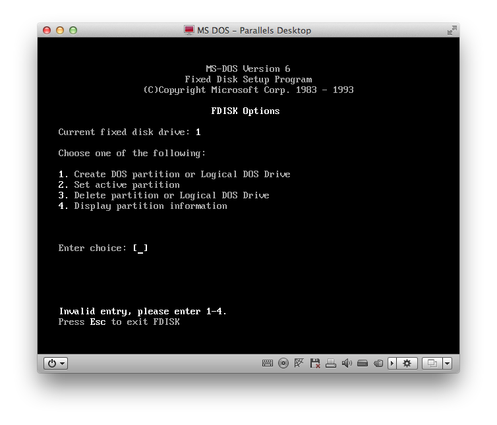Open the keyboard device icon

(x=268, y=363)
